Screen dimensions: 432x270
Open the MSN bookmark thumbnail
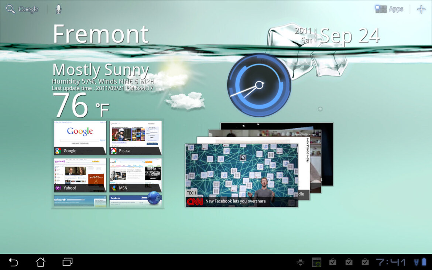click(136, 175)
